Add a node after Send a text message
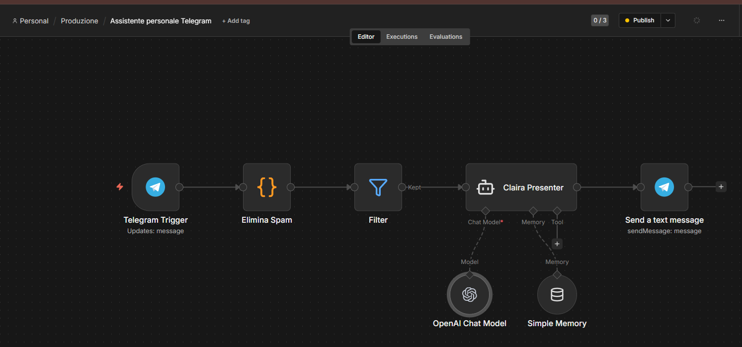 pos(721,187)
